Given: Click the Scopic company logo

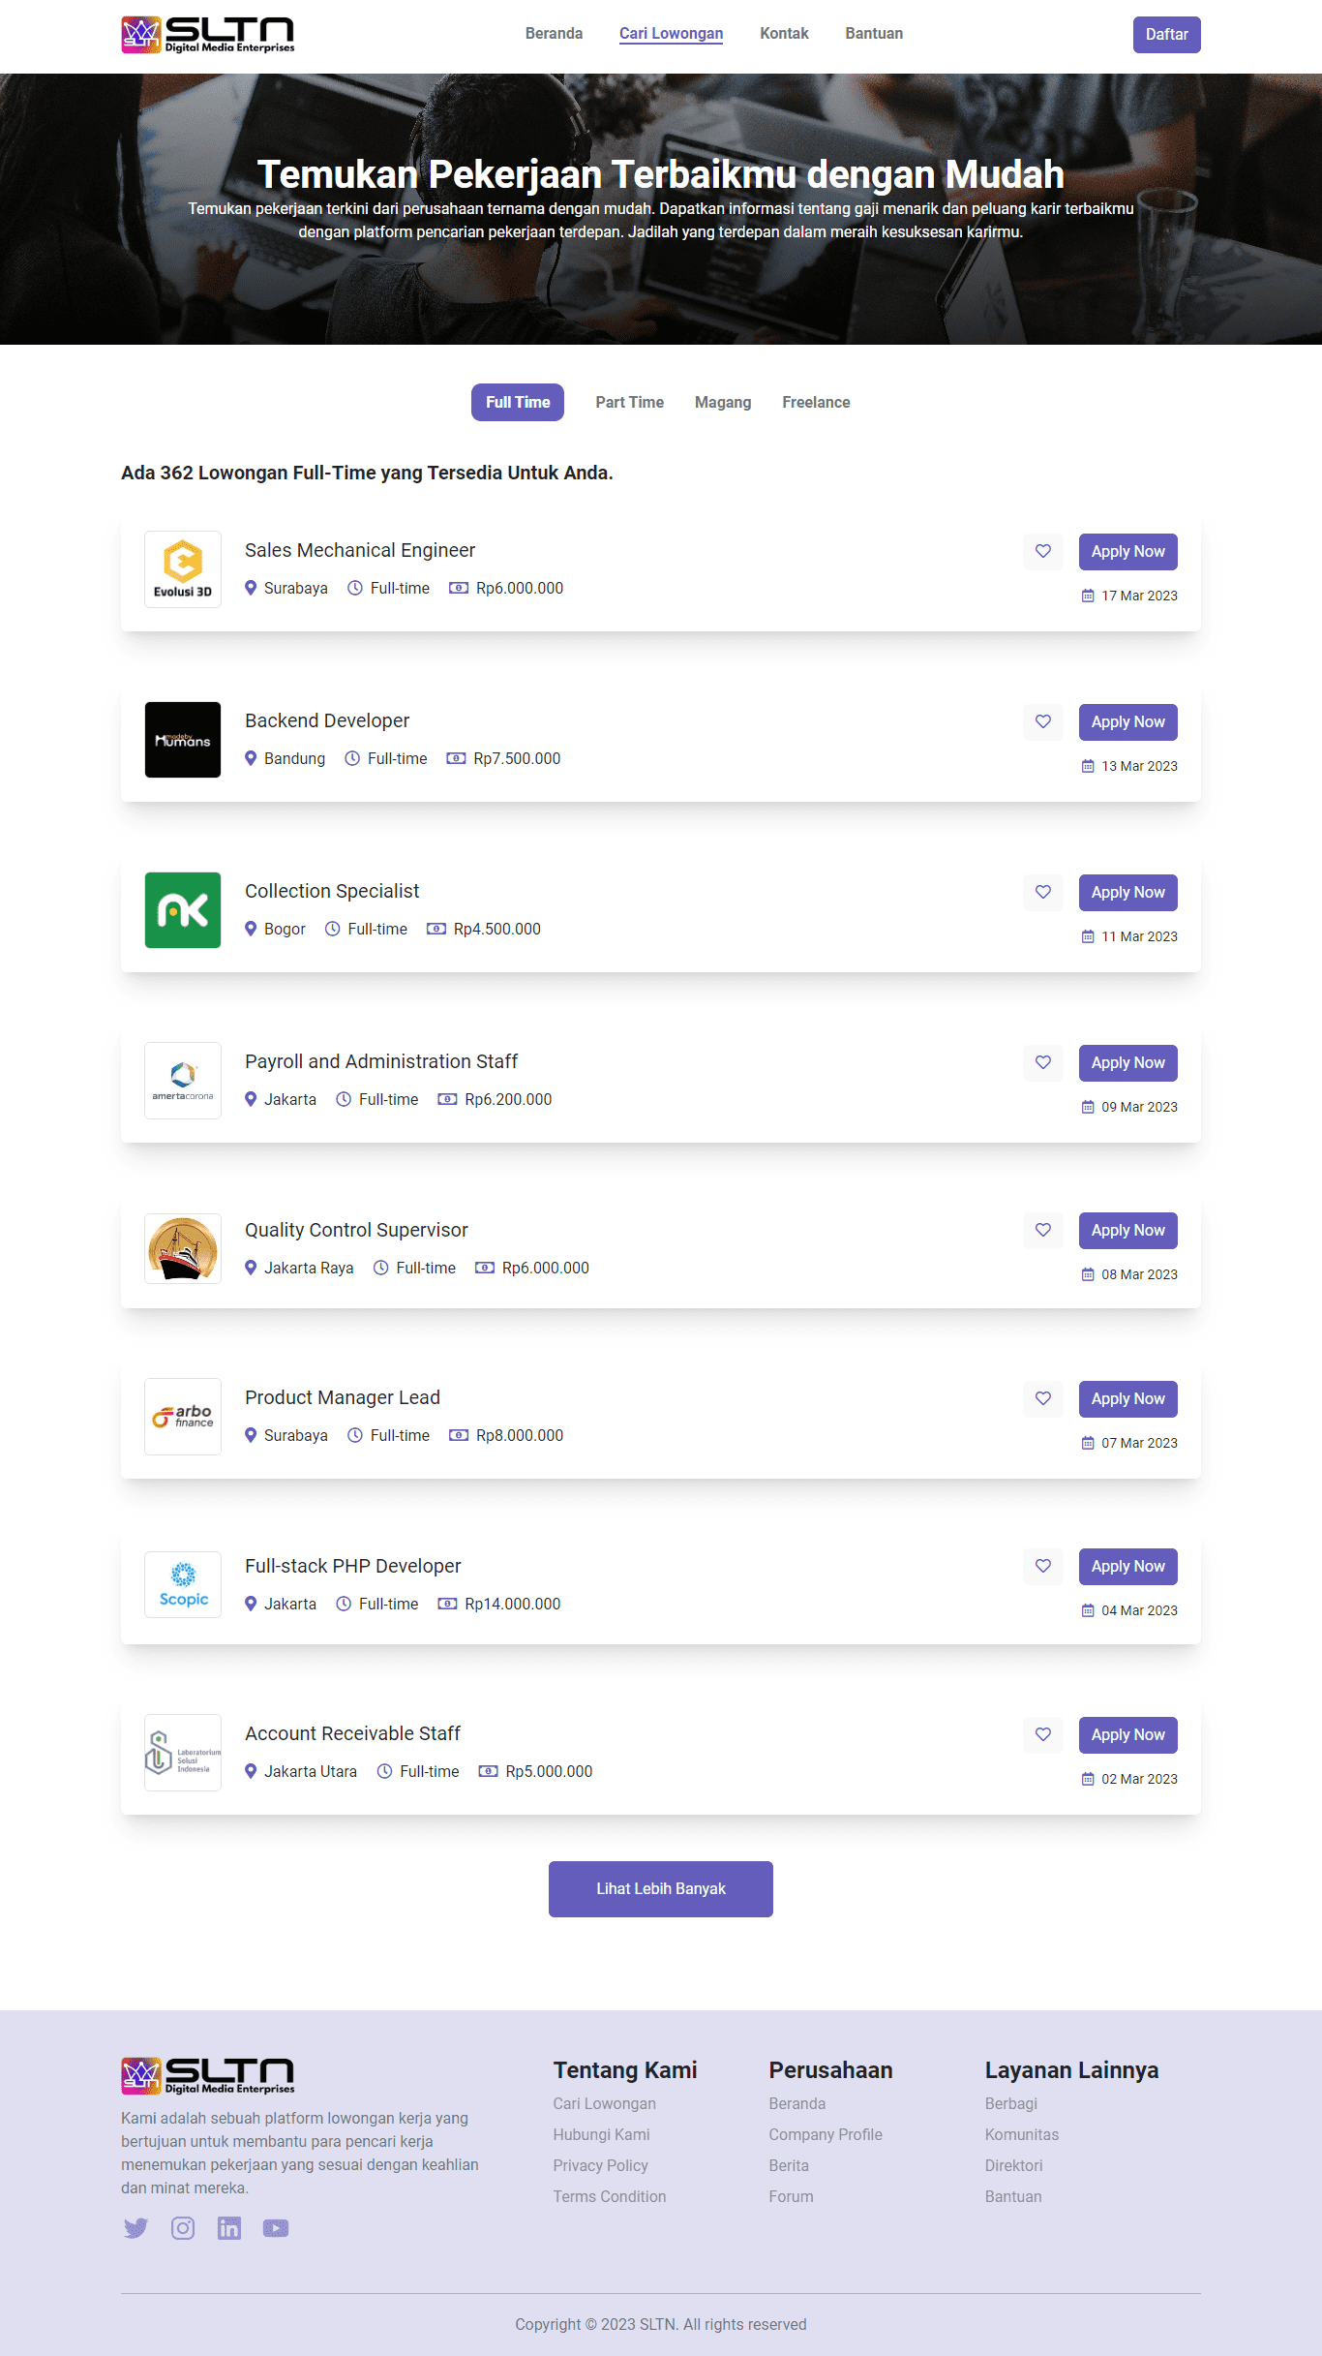Looking at the screenshot, I should click(x=183, y=1584).
